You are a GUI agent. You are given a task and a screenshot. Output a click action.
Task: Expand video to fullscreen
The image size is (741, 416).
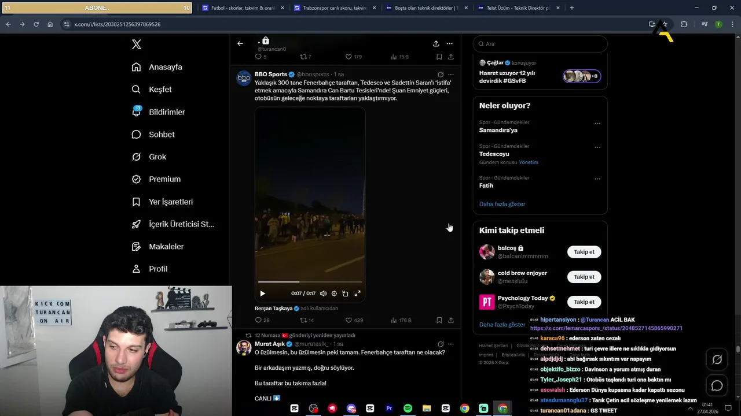[357, 294]
